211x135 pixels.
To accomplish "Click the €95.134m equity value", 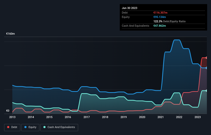I will pos(160,17).
